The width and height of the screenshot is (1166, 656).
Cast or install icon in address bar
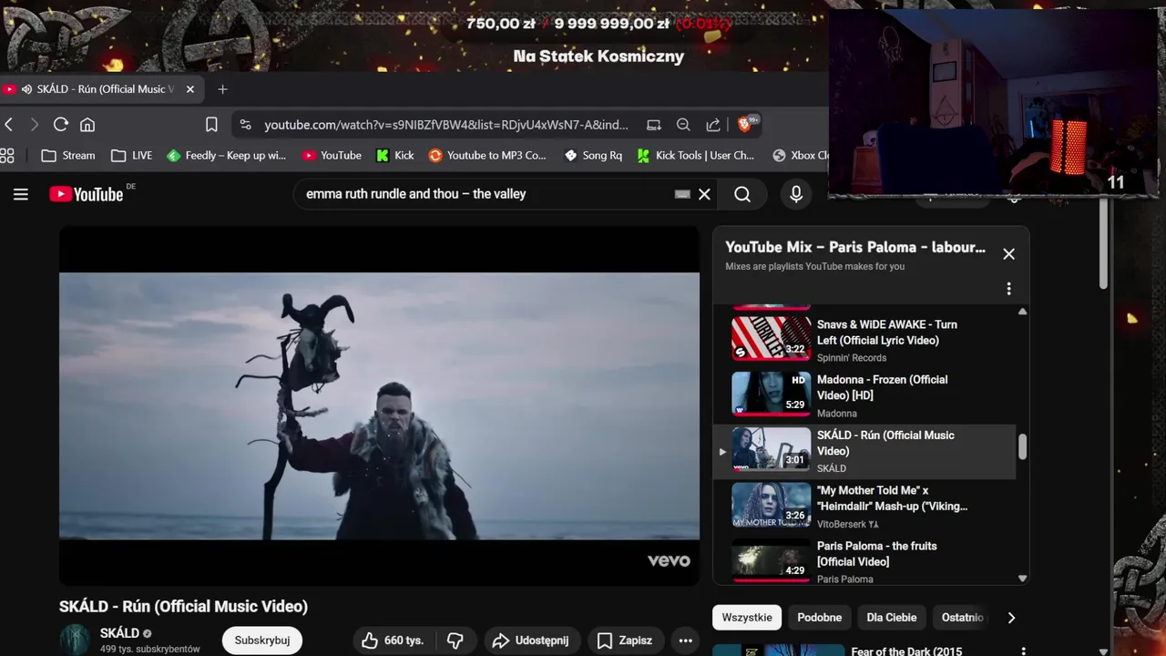(654, 125)
